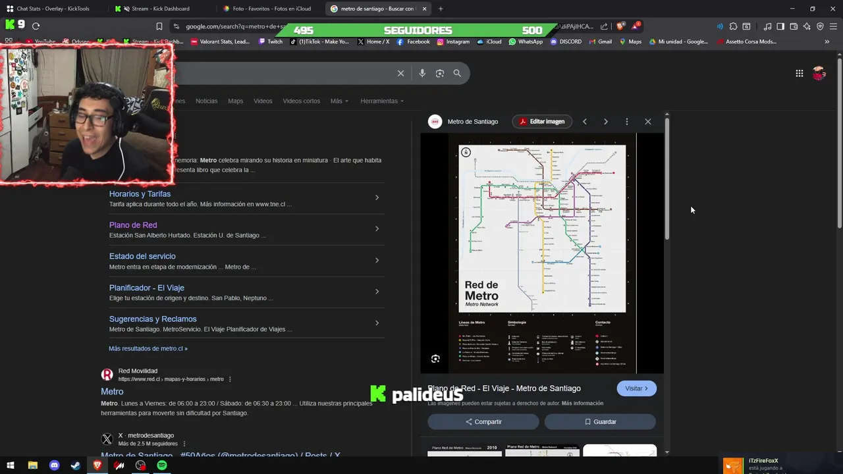Open Brave Shields lion icon
Viewport: 843px width, 474px height.
620,26
